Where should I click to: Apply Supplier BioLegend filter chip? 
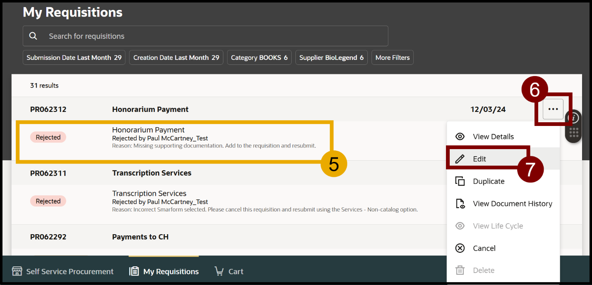(x=331, y=58)
